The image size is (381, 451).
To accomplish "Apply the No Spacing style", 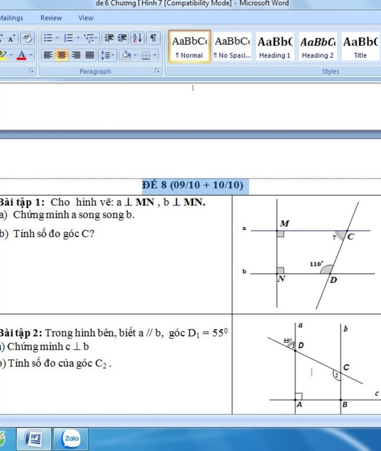I will (x=233, y=47).
